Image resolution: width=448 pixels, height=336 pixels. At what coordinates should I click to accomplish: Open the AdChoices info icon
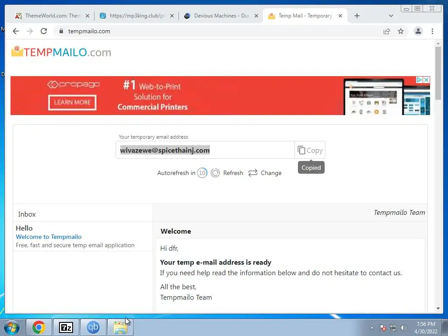(x=419, y=80)
